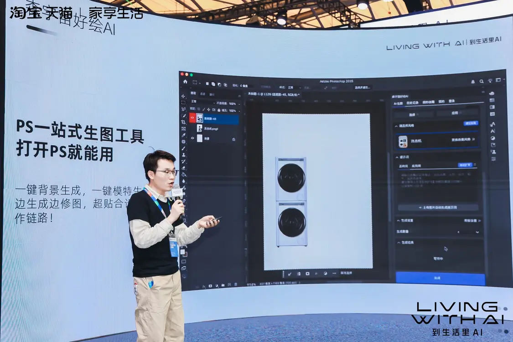Viewport: 513px width, 342px height.
Task: Select the Move tool in the toolbar
Action: 183,96
